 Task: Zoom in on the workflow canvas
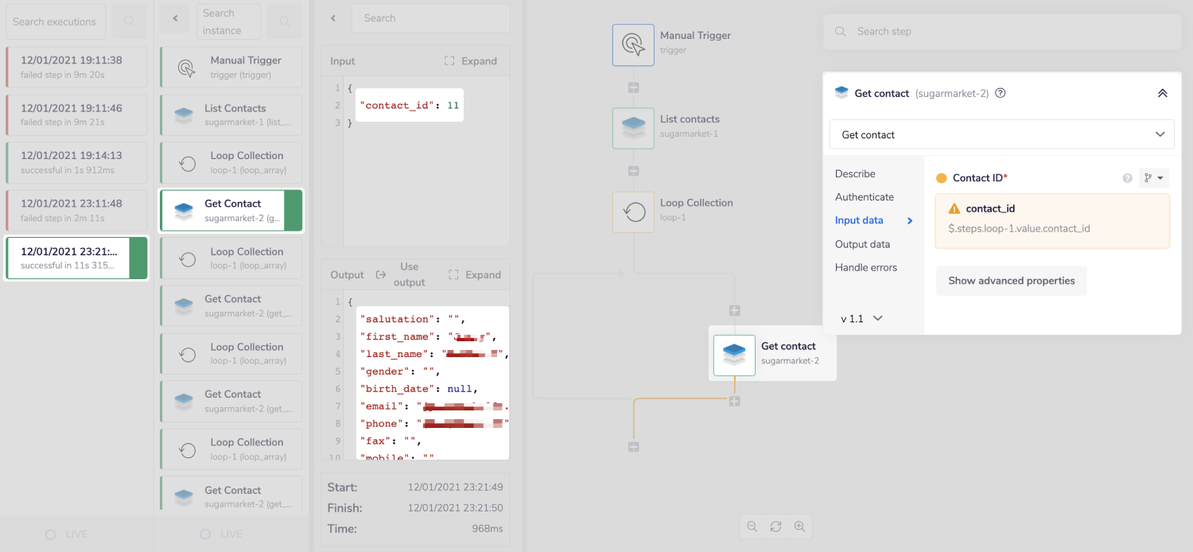click(800, 526)
